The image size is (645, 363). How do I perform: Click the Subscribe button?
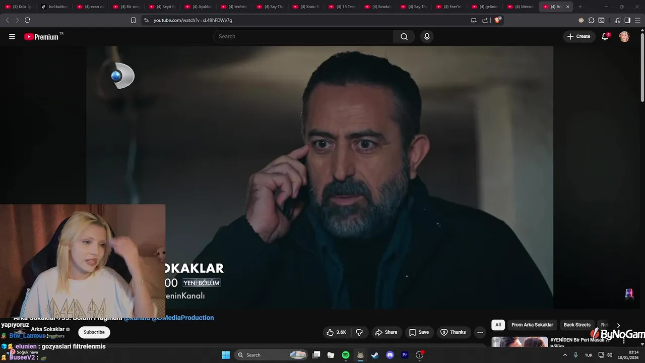94,332
